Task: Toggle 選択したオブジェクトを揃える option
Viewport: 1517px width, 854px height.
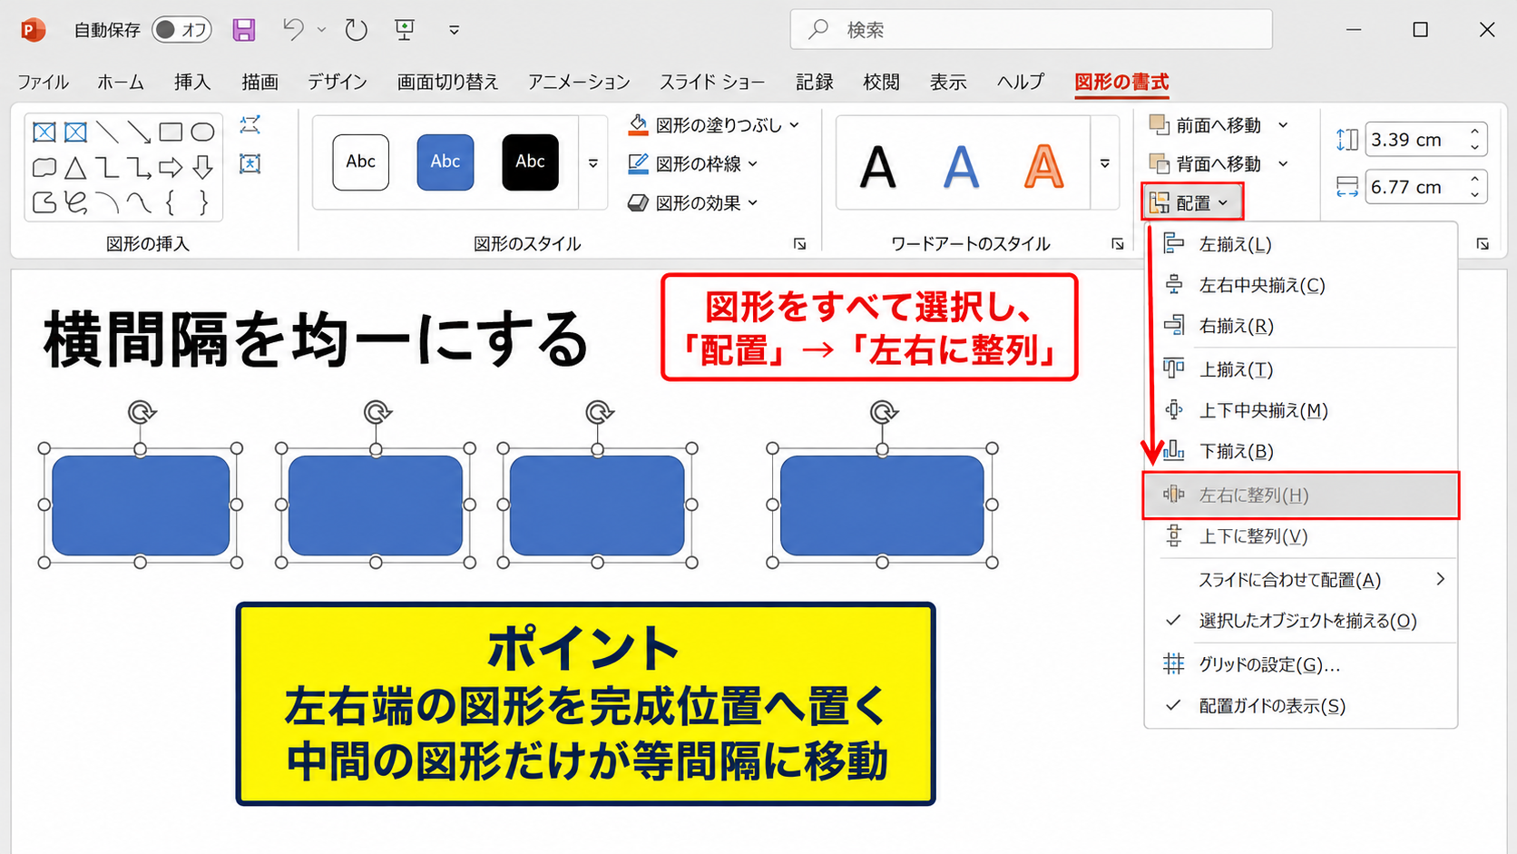Action: 1300,621
